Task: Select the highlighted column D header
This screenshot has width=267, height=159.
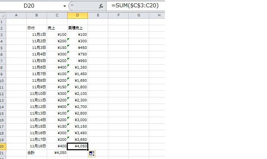Action: coord(77,15)
